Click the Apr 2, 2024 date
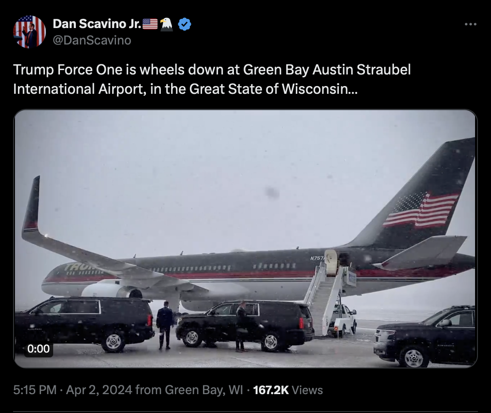The image size is (491, 413). [99, 390]
